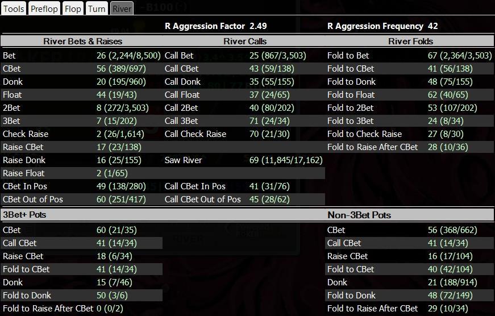Select Check Raise value 2 (26/1,614)

tap(120, 134)
